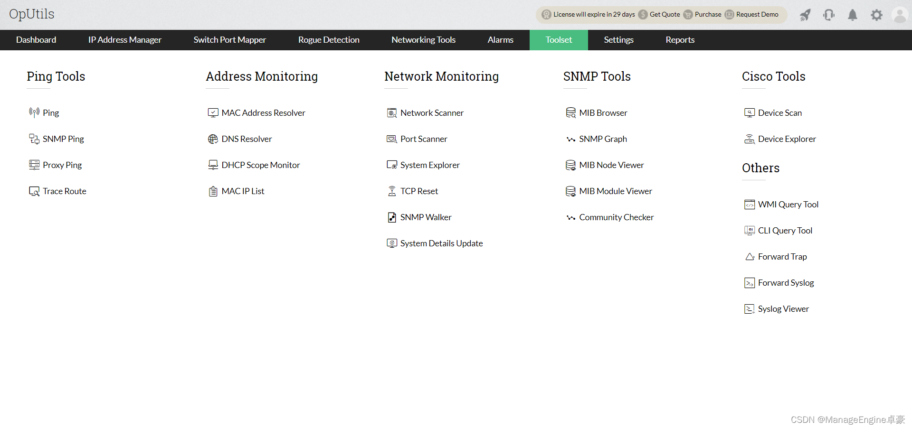Click the Community Checker icon
This screenshot has height=429, width=912.
[x=571, y=217]
